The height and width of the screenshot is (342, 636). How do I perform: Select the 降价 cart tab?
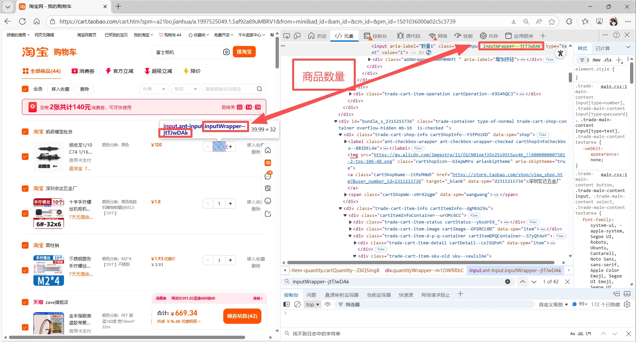192,71
